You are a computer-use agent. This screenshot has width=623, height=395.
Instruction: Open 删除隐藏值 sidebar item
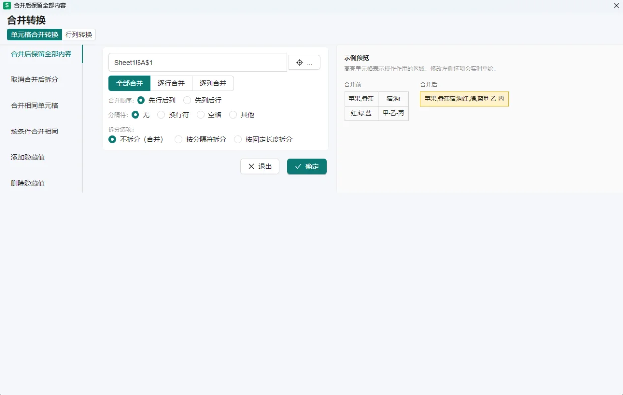pos(41,183)
